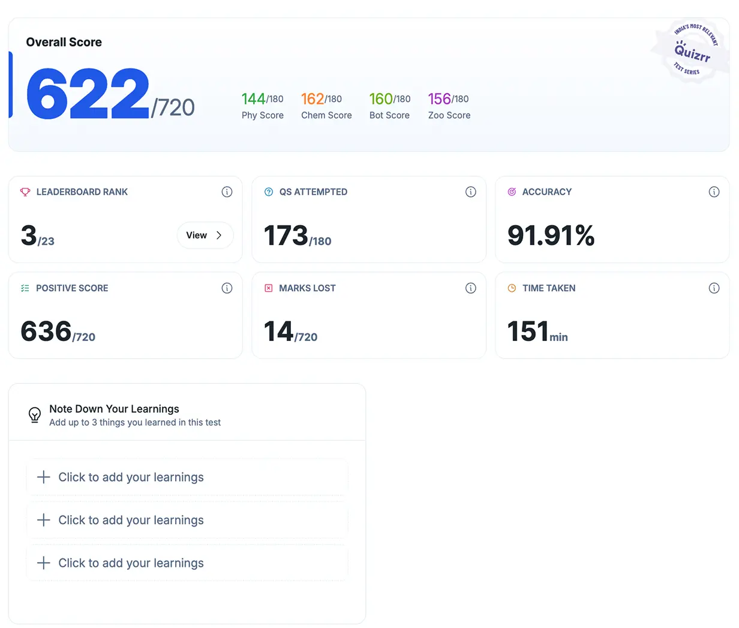Click the clock icon beside Time Taken
The image size is (739, 628).
(512, 288)
